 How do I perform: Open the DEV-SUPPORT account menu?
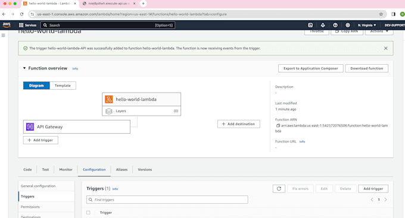(394, 25)
